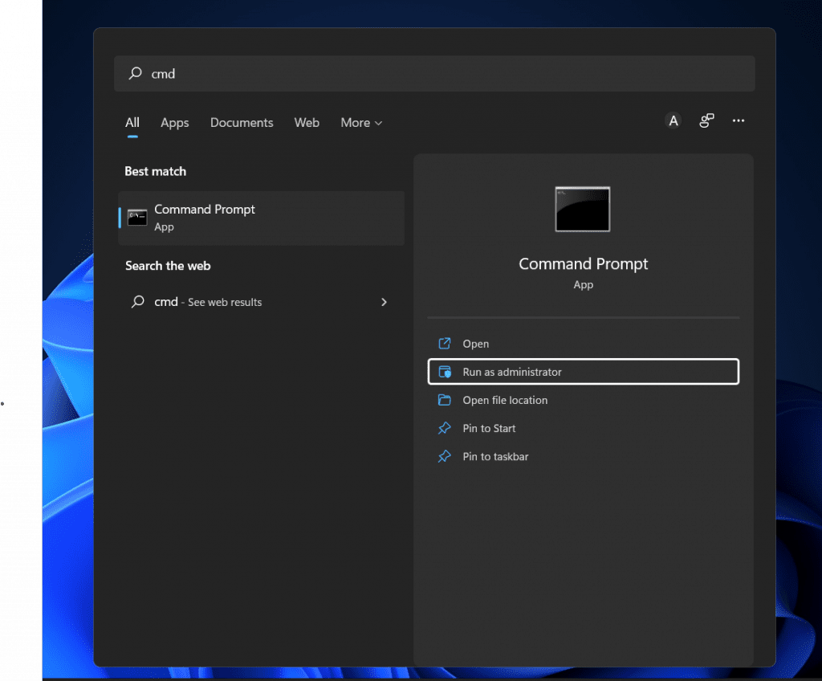This screenshot has height=681, width=822.
Task: Expand the More filter dropdown
Action: pos(360,122)
